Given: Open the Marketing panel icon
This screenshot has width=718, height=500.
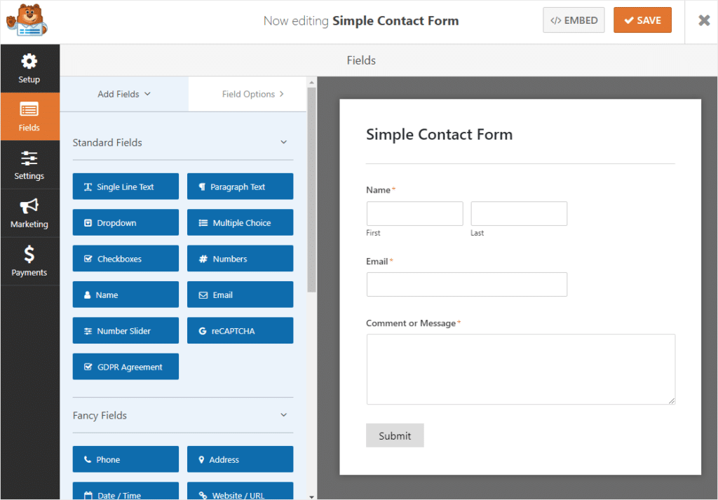Looking at the screenshot, I should (29, 212).
